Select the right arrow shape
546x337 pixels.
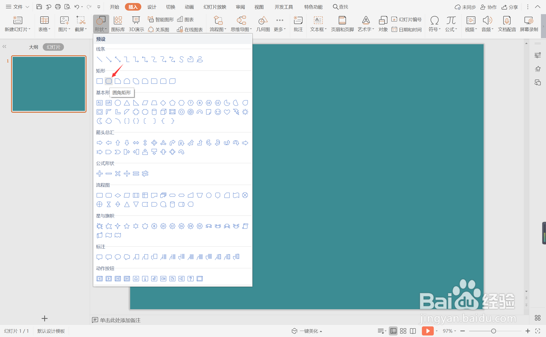click(100, 143)
